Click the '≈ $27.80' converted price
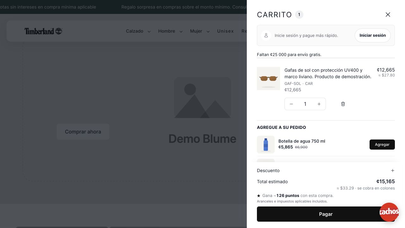405x228 pixels. 387,75
